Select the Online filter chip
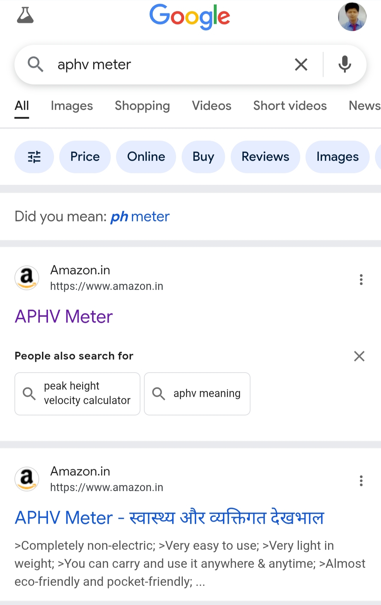Image resolution: width=381 pixels, height=605 pixels. point(146,157)
